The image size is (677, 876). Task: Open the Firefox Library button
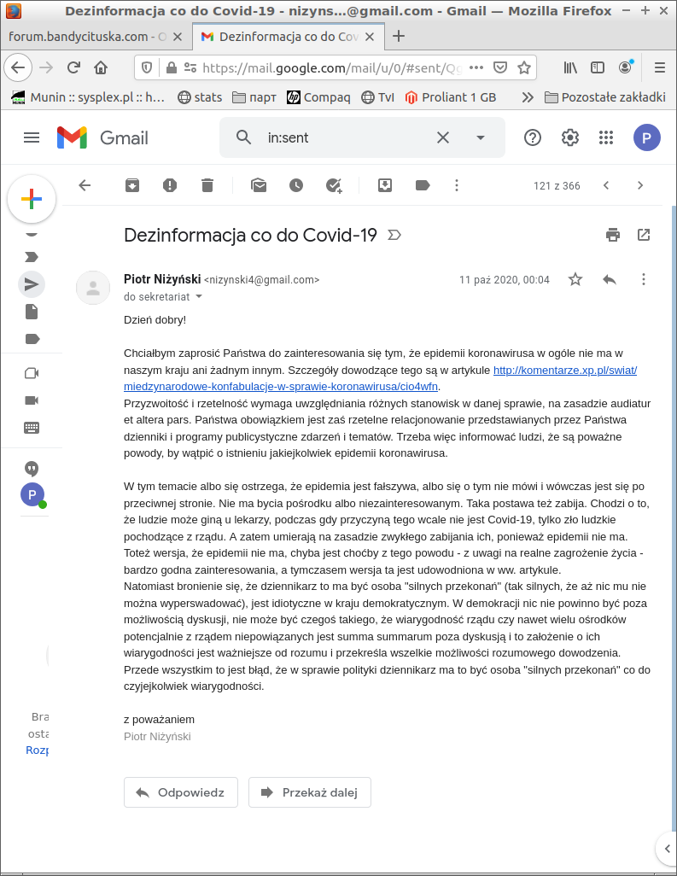569,67
